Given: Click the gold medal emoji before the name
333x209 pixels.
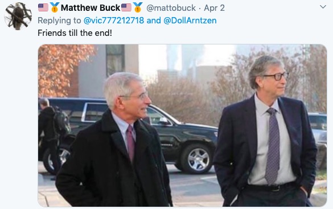Looking at the screenshot, I should pos(55,7).
